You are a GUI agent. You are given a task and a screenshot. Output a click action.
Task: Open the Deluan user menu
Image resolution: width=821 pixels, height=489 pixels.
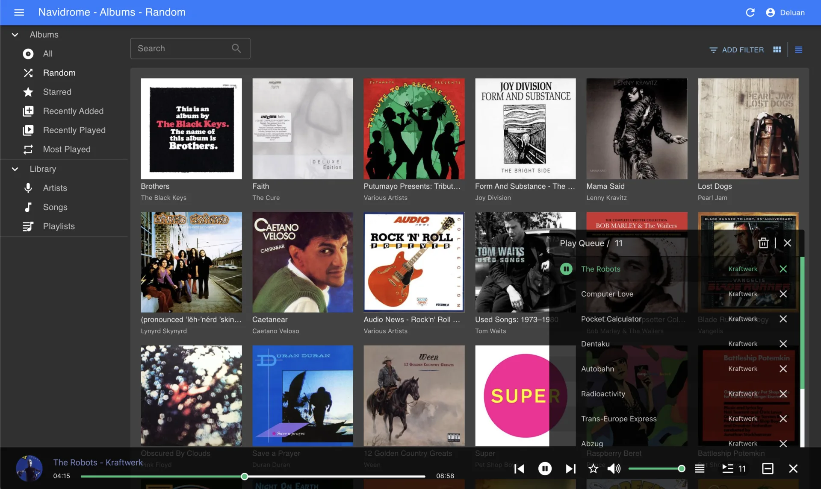785,12
